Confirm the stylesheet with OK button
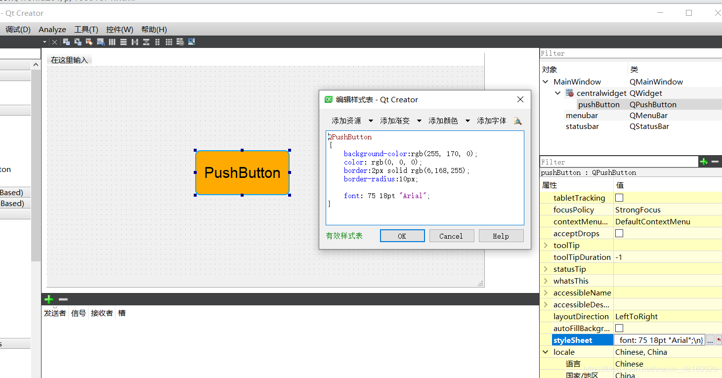The image size is (722, 378). (x=402, y=236)
